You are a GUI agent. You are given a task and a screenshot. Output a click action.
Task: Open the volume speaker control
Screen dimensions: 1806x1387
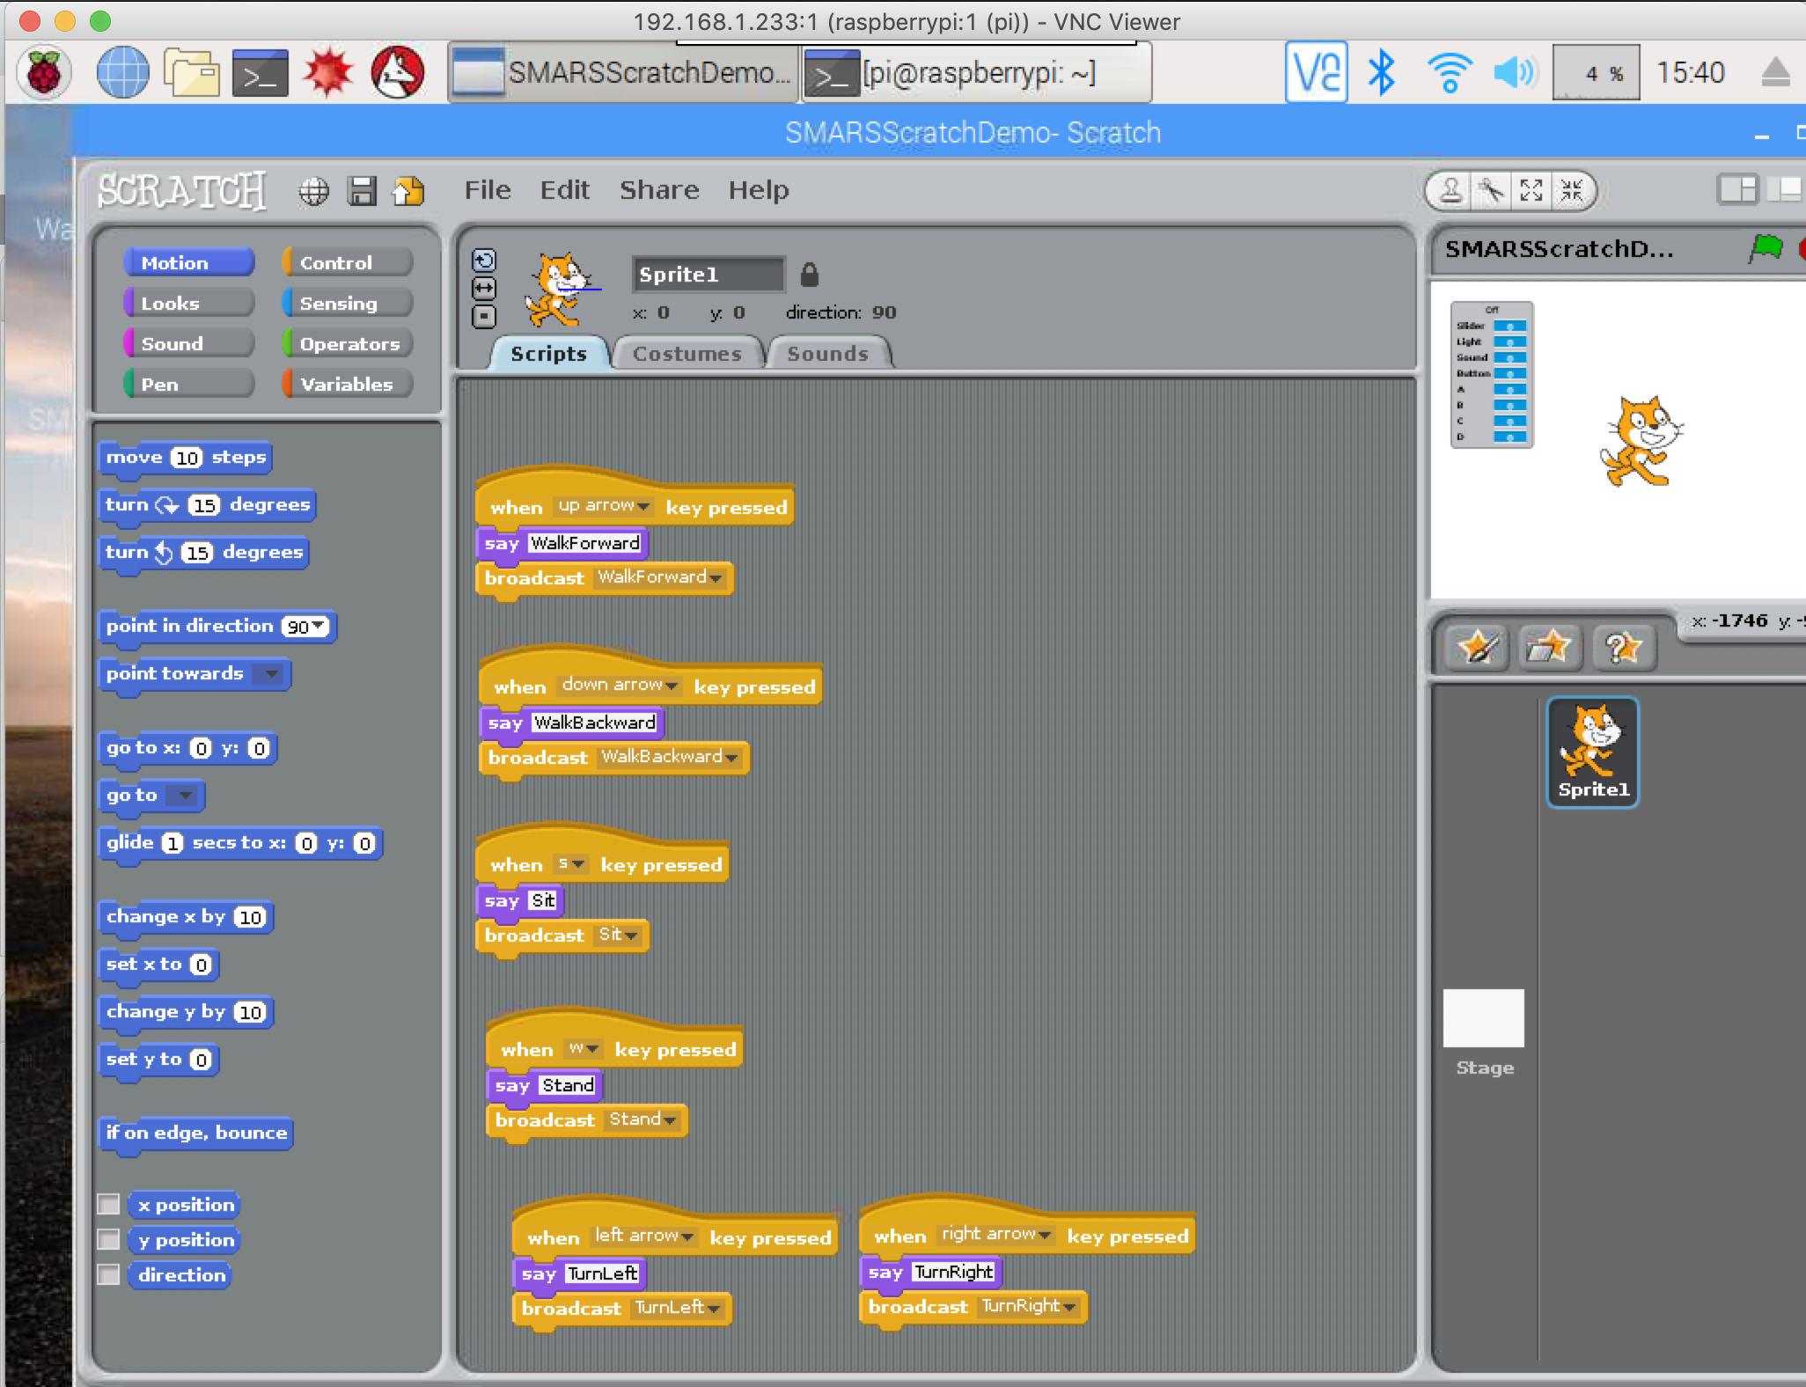(x=1516, y=72)
